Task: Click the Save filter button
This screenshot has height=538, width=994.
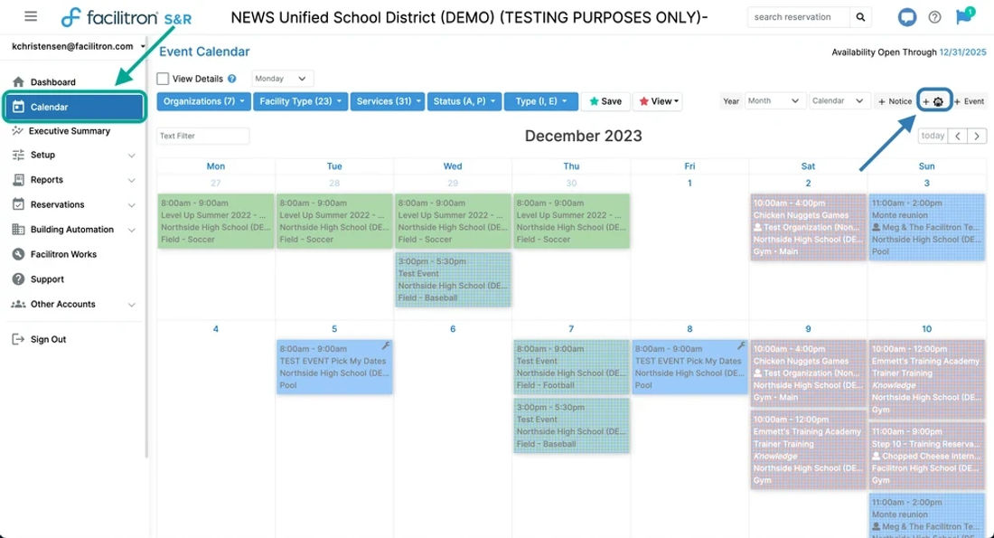Action: coord(605,101)
